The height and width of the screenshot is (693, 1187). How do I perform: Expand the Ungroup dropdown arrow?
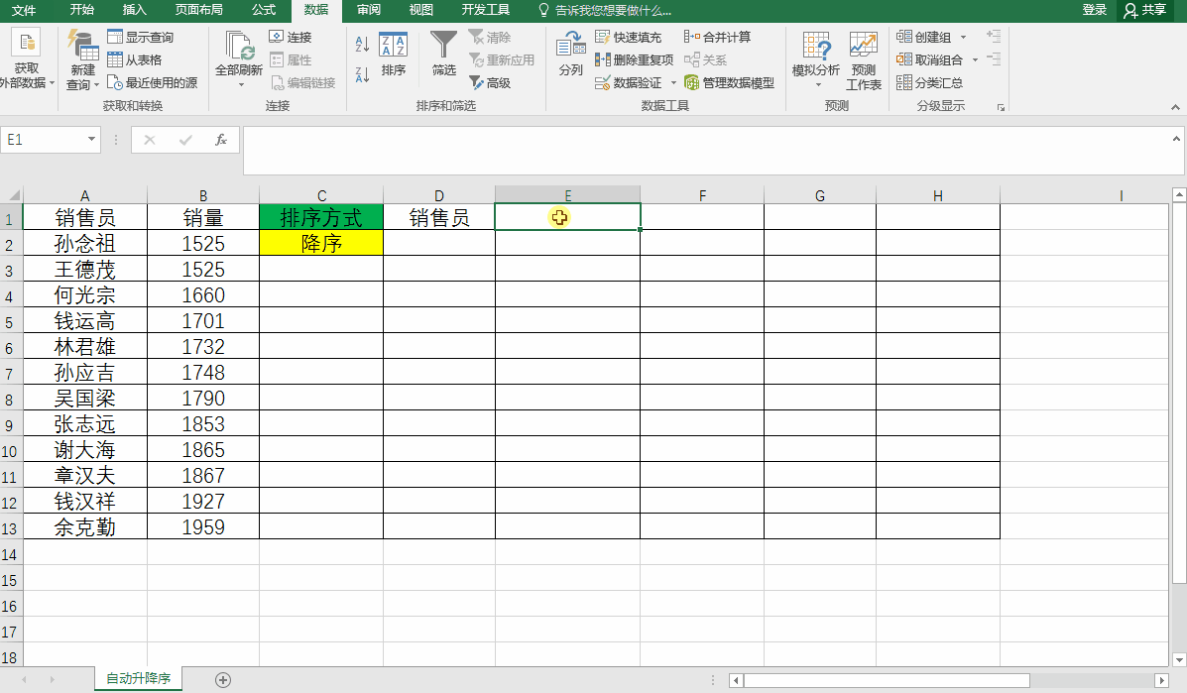pos(975,59)
